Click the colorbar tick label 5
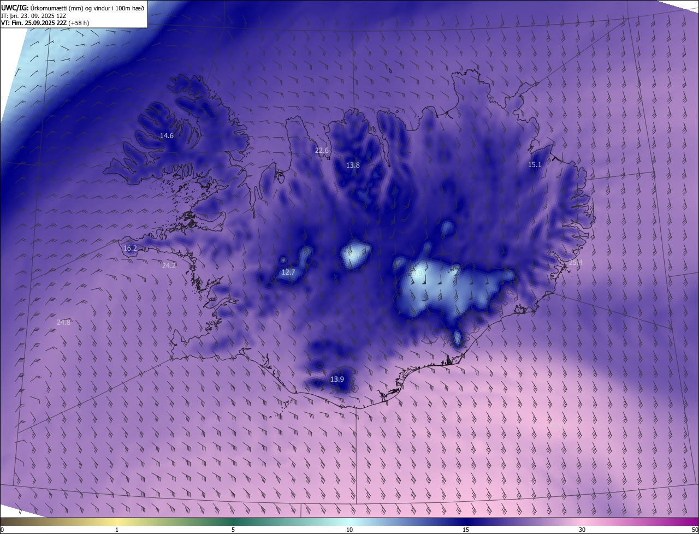The image size is (699, 534). 233,530
